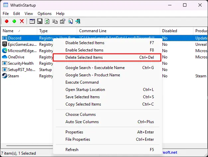Click the OneDrive cloud row icon

(5, 57)
